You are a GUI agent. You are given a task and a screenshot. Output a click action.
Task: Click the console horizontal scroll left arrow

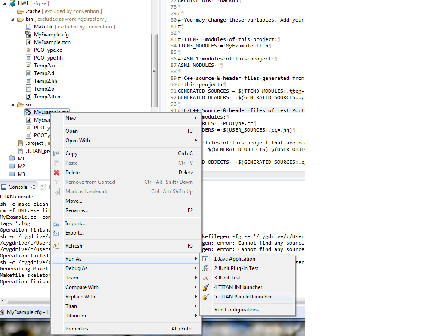coord(3,301)
